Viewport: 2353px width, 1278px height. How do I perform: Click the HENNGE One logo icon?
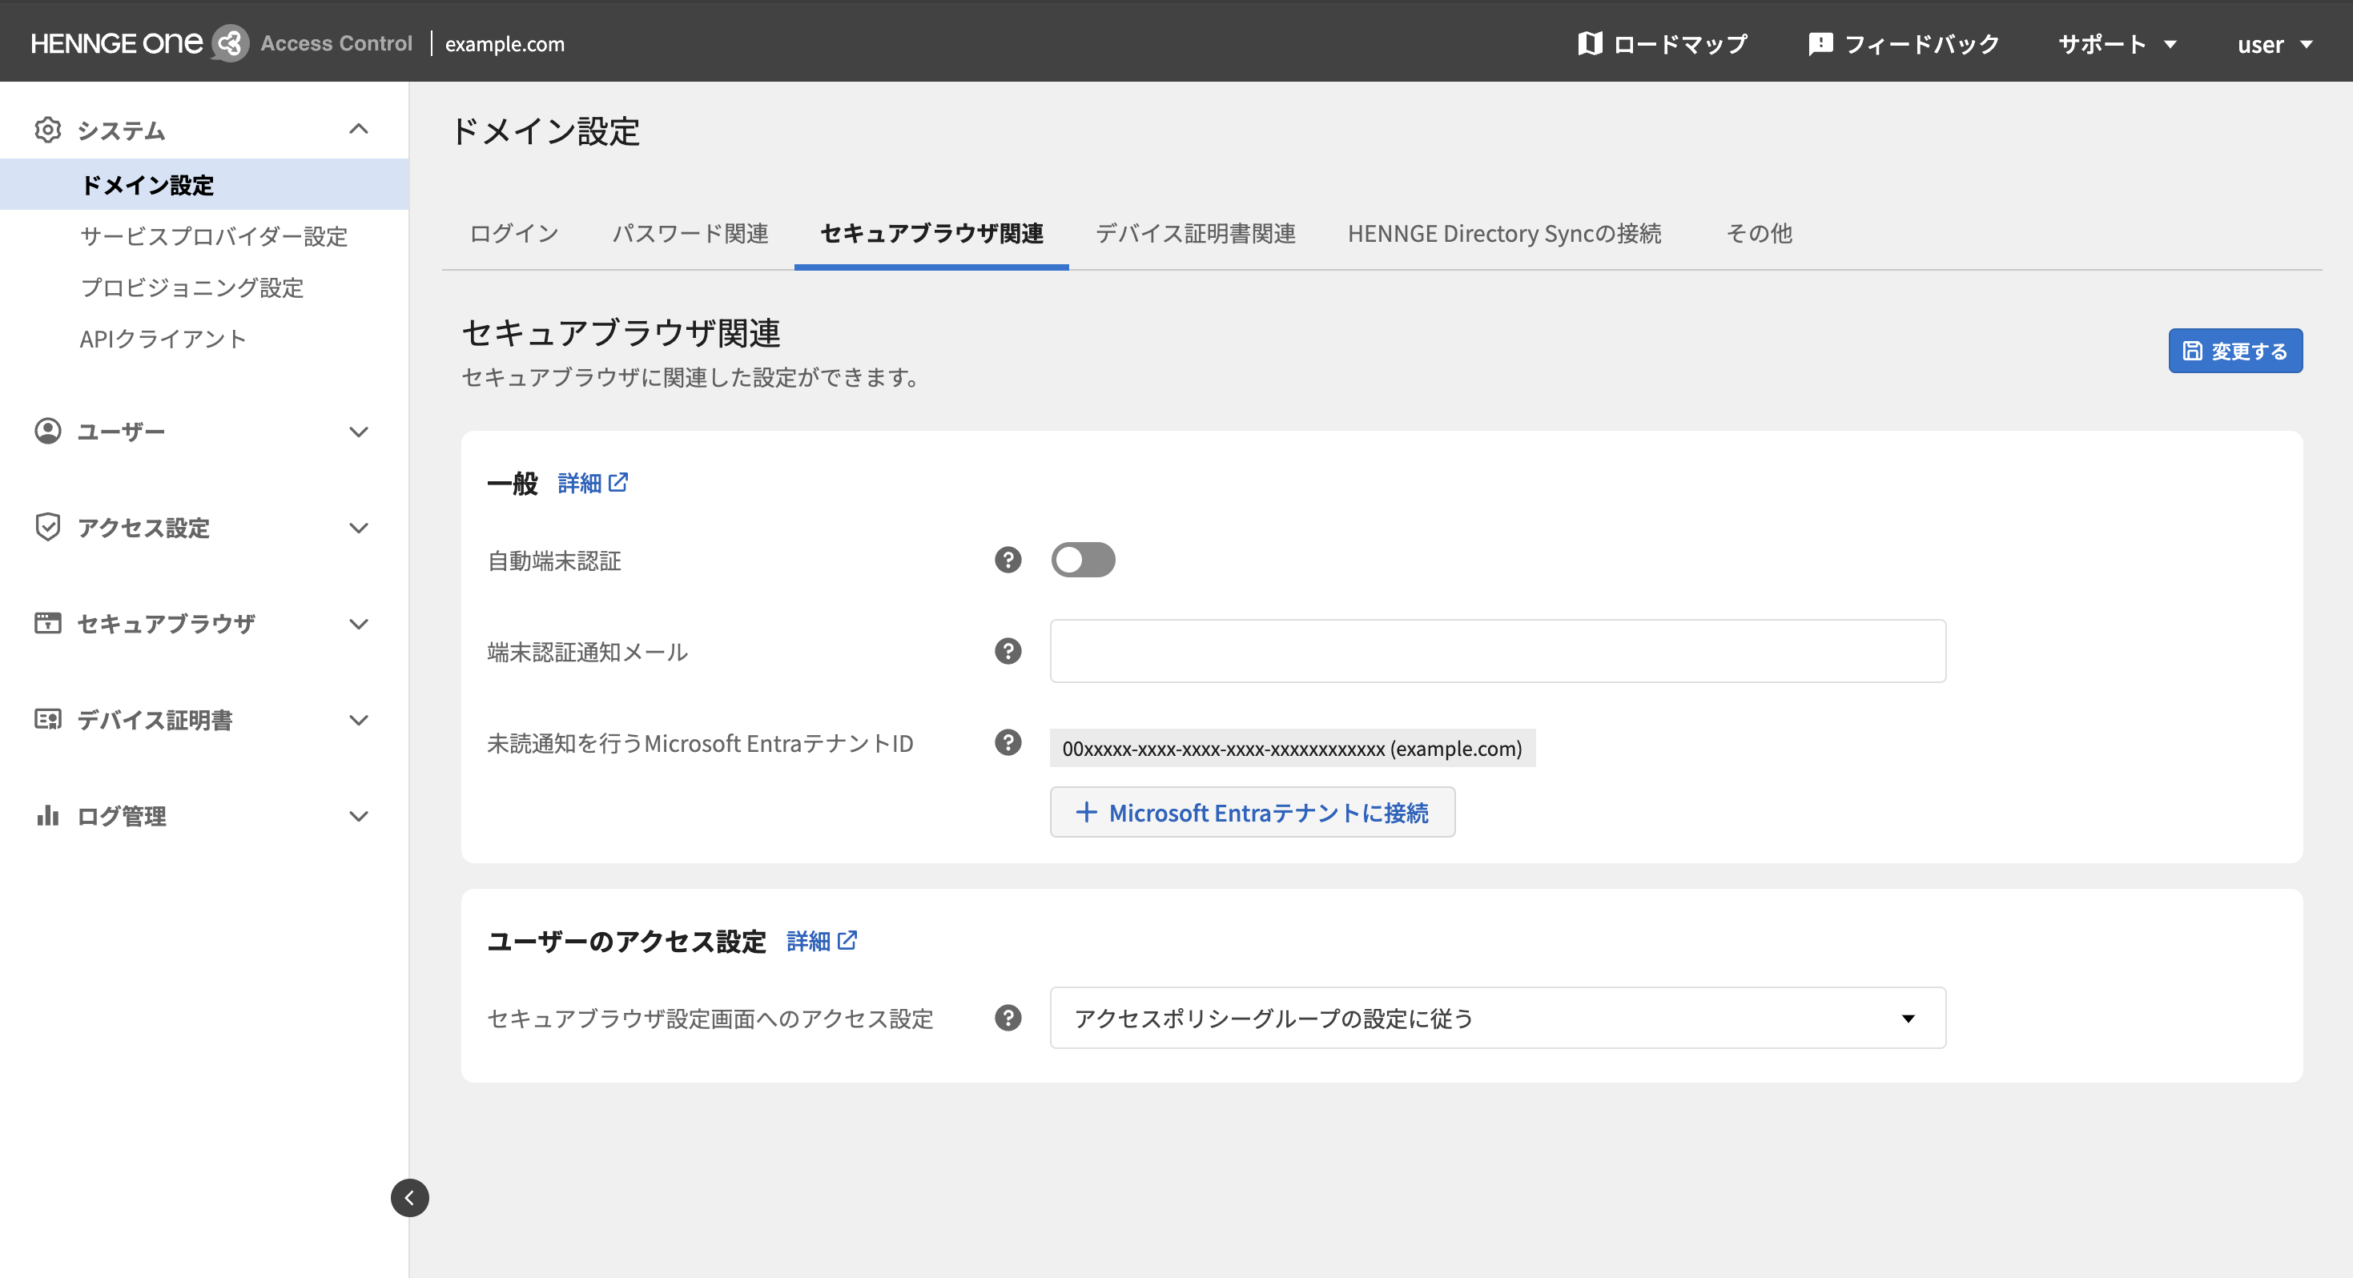230,43
